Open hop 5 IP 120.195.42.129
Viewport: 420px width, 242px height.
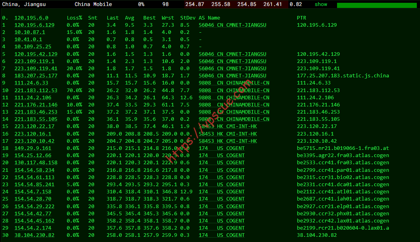[36, 54]
